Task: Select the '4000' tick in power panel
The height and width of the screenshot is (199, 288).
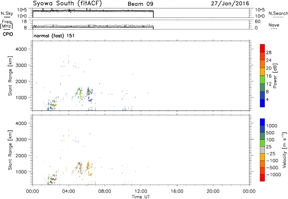Action: (x=21, y=49)
